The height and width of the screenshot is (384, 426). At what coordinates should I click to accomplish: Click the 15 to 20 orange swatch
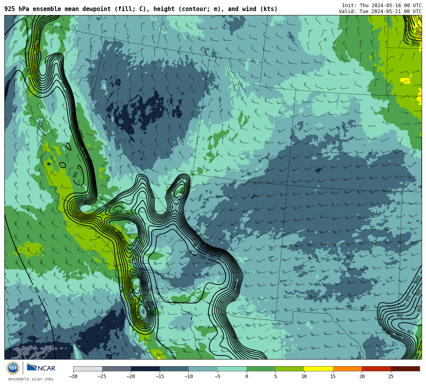tap(348, 369)
